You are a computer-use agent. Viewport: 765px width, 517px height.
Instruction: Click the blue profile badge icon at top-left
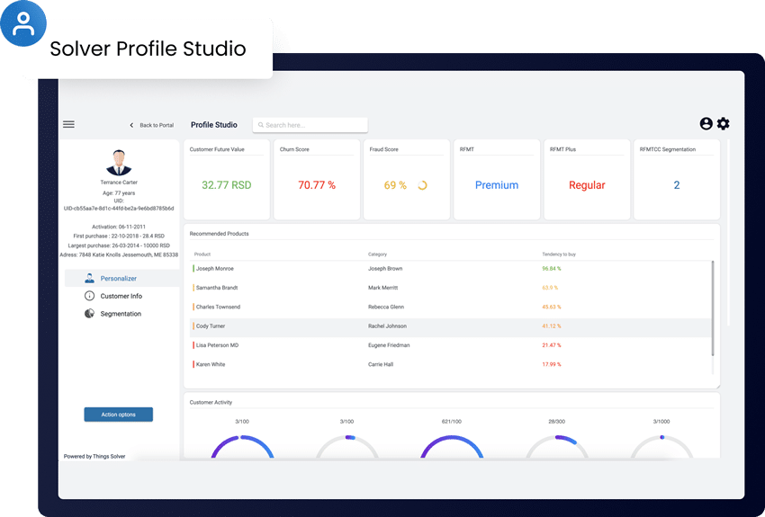[x=22, y=23]
